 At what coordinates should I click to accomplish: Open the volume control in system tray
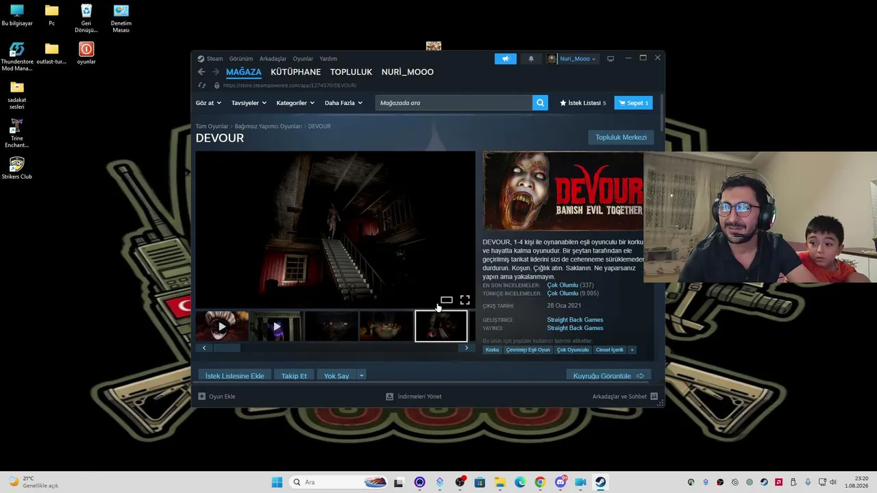coord(834,482)
